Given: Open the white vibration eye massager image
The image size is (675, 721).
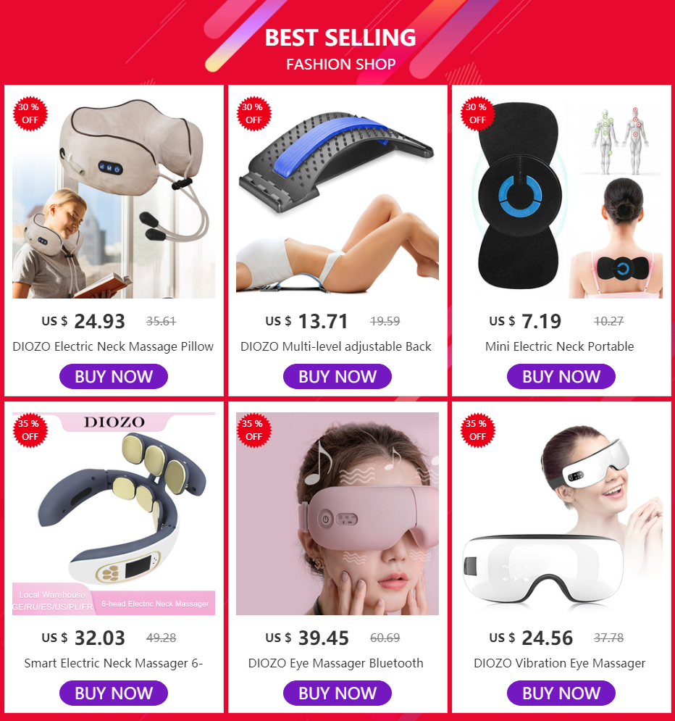Looking at the screenshot, I should 561,514.
